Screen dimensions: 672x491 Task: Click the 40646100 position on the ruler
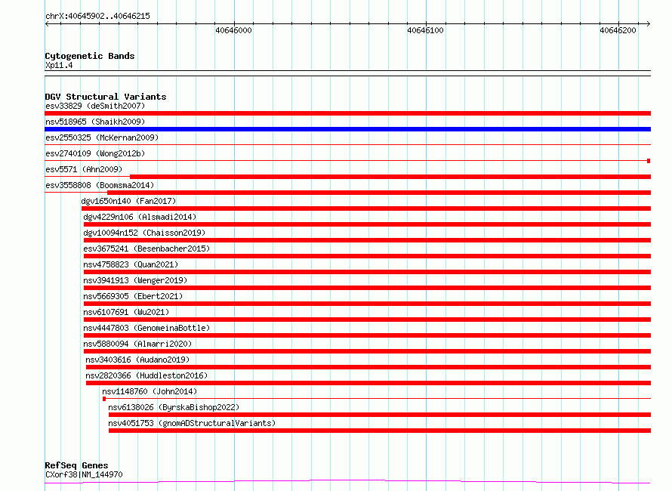(x=425, y=30)
